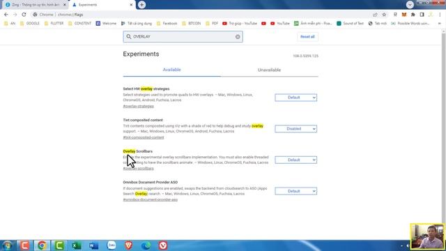
Task: Select the Overlay Scrollbars flag title
Action: pyautogui.click(x=138, y=151)
